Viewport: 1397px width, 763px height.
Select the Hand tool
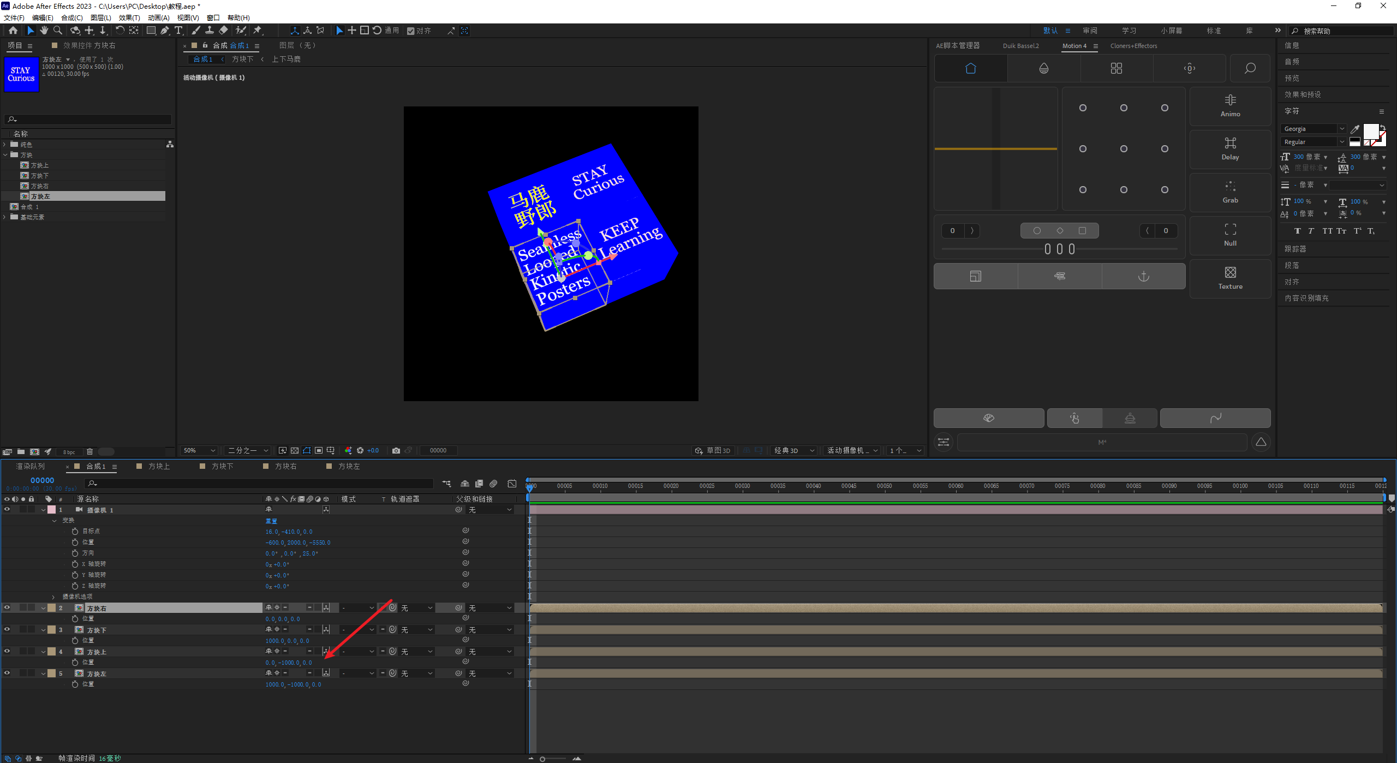pos(44,31)
